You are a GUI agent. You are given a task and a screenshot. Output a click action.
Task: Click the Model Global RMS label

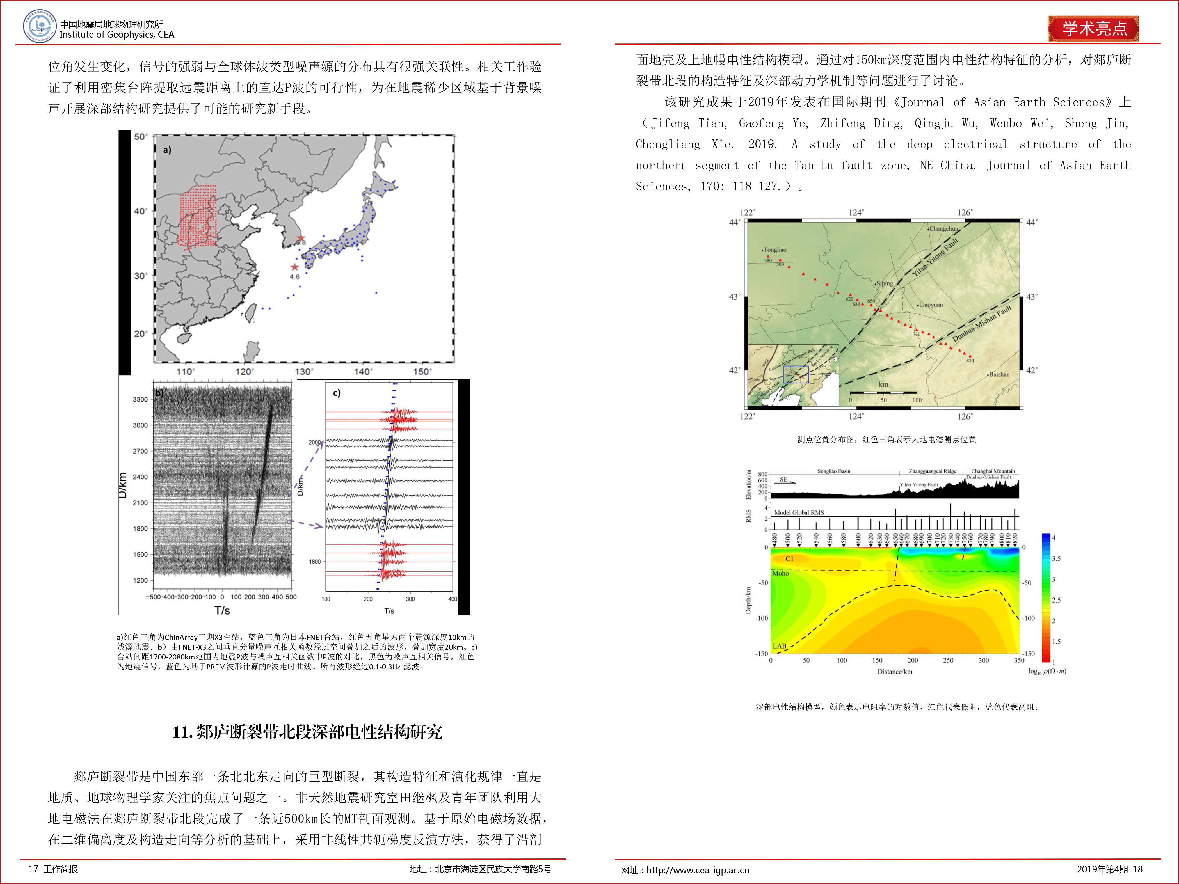(x=799, y=513)
